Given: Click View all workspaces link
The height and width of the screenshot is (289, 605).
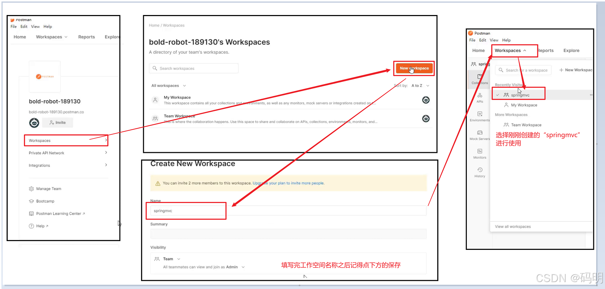Looking at the screenshot, I should pos(513,227).
